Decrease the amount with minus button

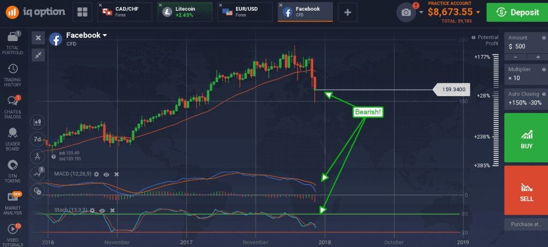(x=515, y=57)
